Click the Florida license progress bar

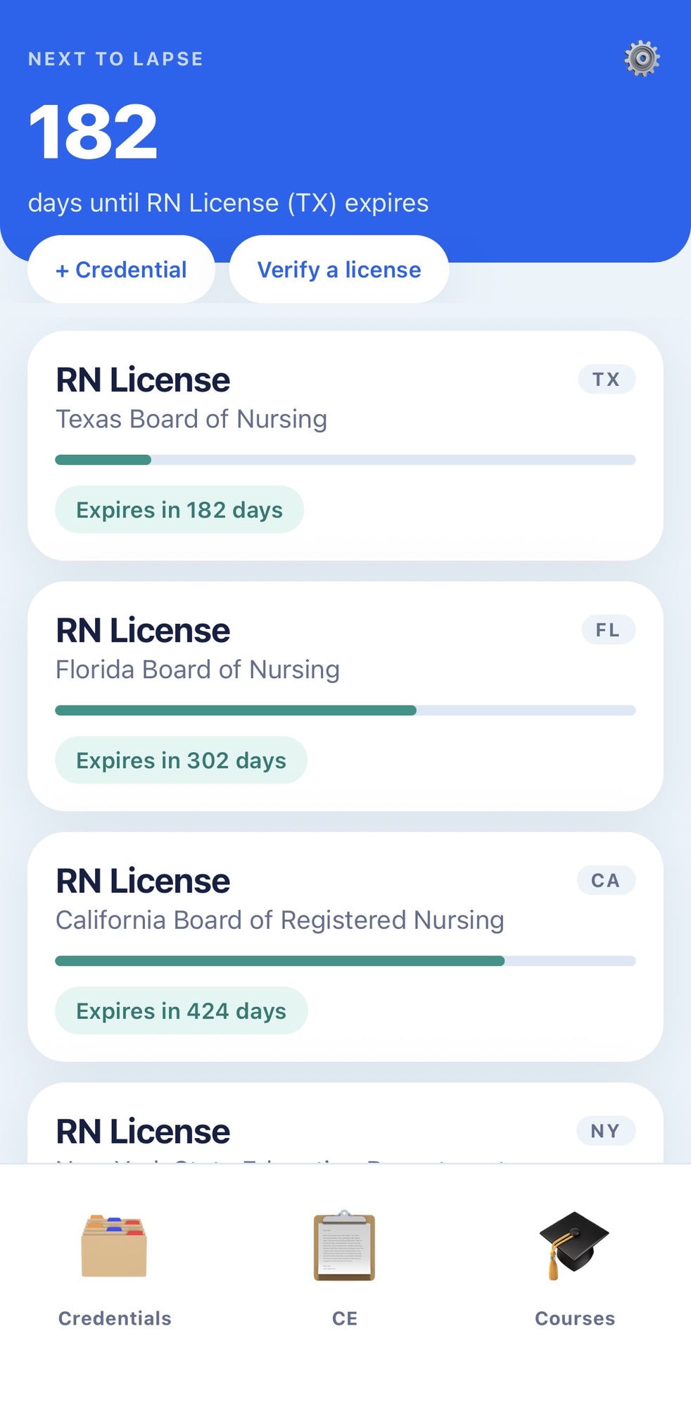coord(345,711)
